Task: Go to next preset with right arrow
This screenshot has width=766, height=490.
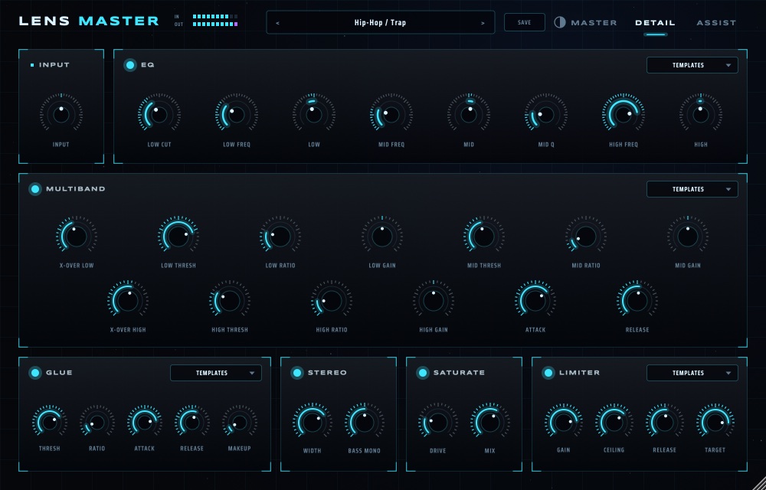Action: pyautogui.click(x=483, y=23)
